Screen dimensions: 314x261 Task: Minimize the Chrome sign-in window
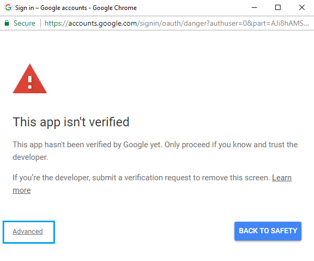click(254, 8)
